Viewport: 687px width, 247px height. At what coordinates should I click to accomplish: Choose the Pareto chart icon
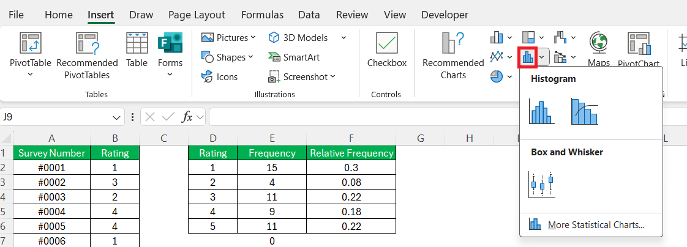[584, 112]
